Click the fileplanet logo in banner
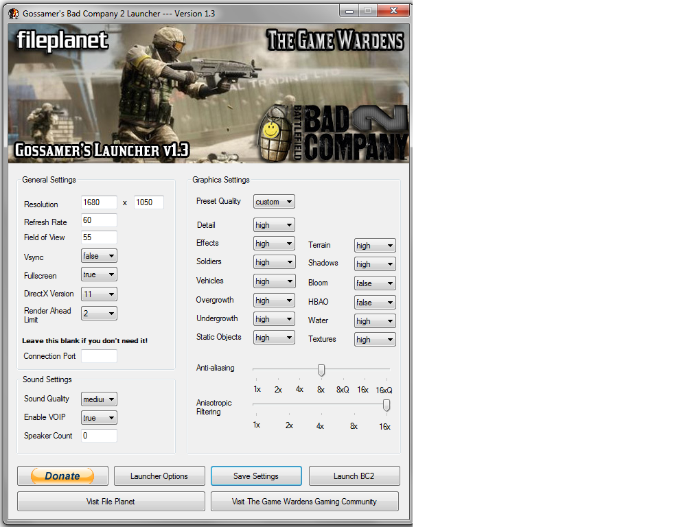The height and width of the screenshot is (527, 692). point(62,40)
